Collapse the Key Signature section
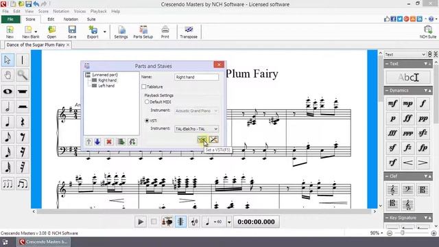The height and width of the screenshot is (247, 439). [x=387, y=217]
